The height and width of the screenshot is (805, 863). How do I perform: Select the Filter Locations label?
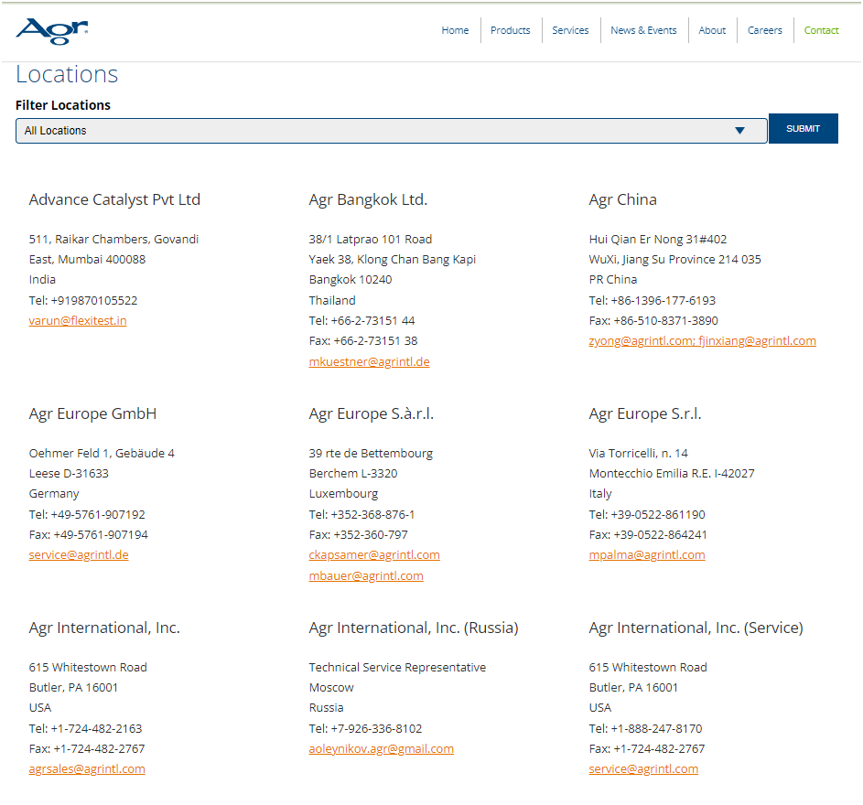click(x=63, y=105)
